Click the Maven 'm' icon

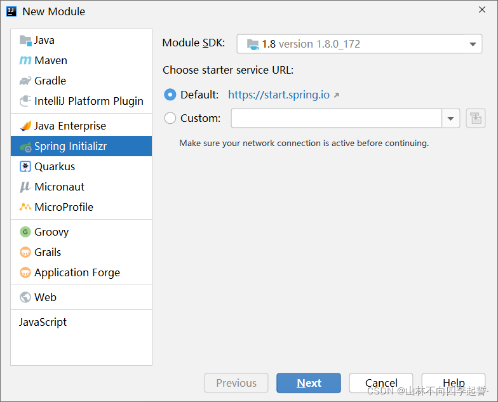[25, 60]
